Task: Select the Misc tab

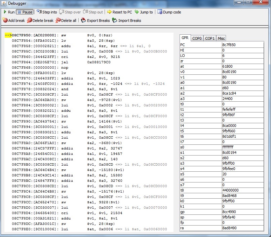Action: click(221, 38)
